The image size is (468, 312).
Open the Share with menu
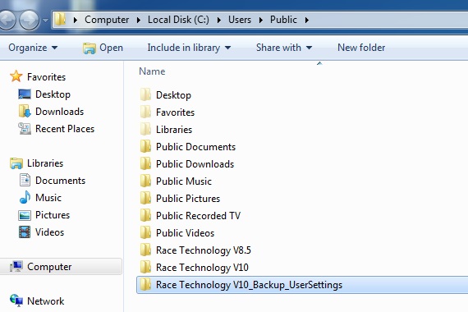click(x=284, y=48)
